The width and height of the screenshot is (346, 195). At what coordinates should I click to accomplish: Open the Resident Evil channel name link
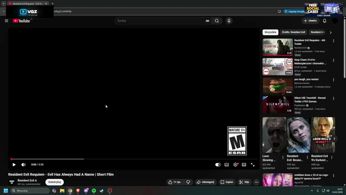(x=26, y=181)
